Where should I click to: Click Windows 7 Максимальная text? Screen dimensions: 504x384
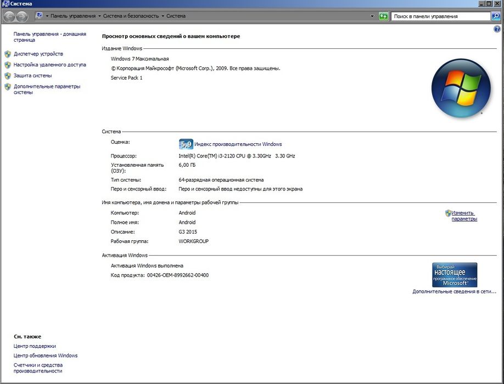coord(140,59)
